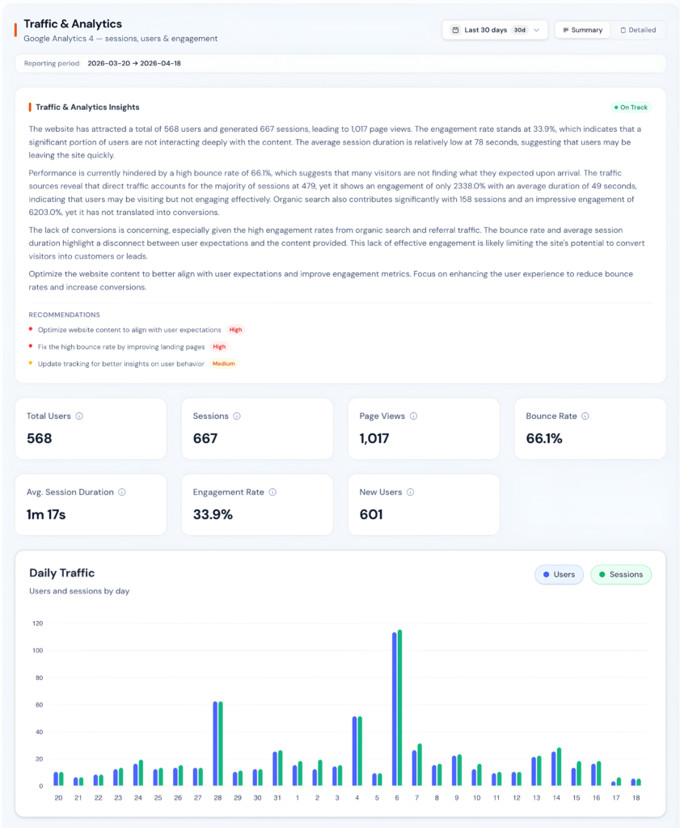
Task: Toggle the Sessions series in the Daily Traffic legend
Action: click(x=621, y=574)
